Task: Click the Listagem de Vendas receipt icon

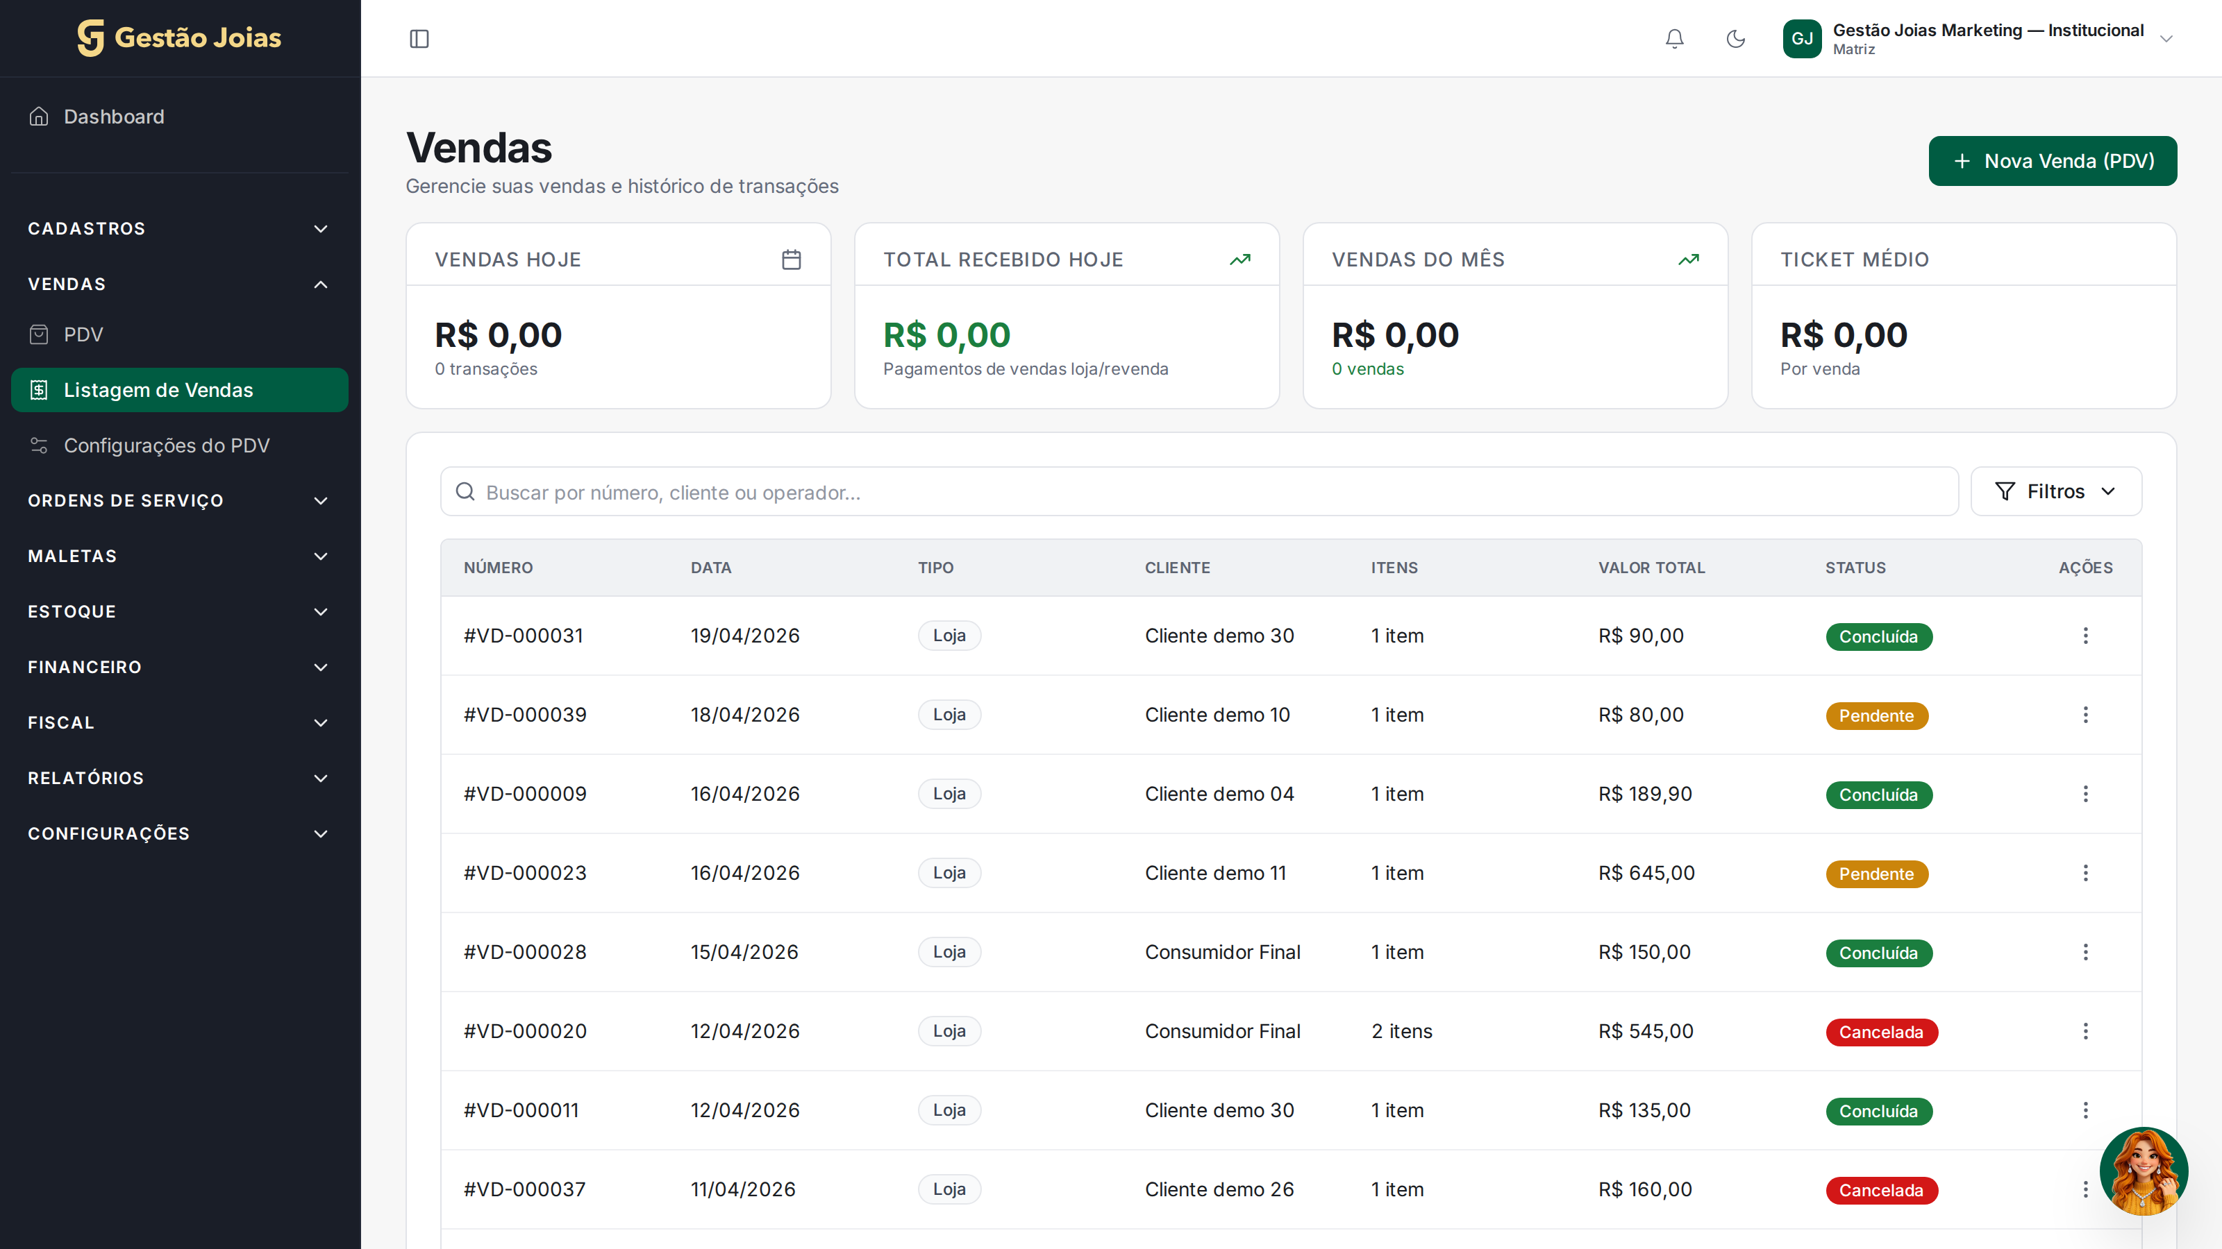Action: [39, 389]
